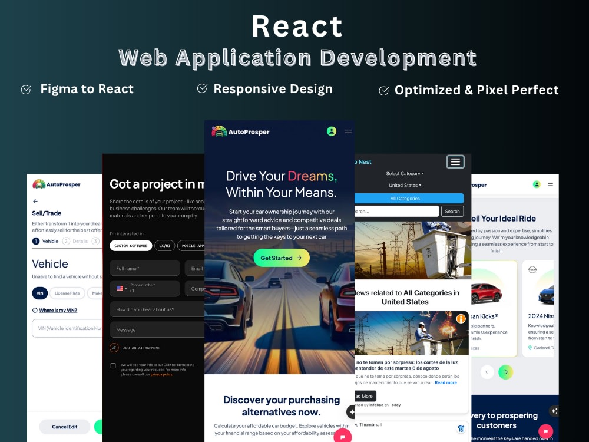Click the All Categories blue button
The image size is (589, 442).
409,198
